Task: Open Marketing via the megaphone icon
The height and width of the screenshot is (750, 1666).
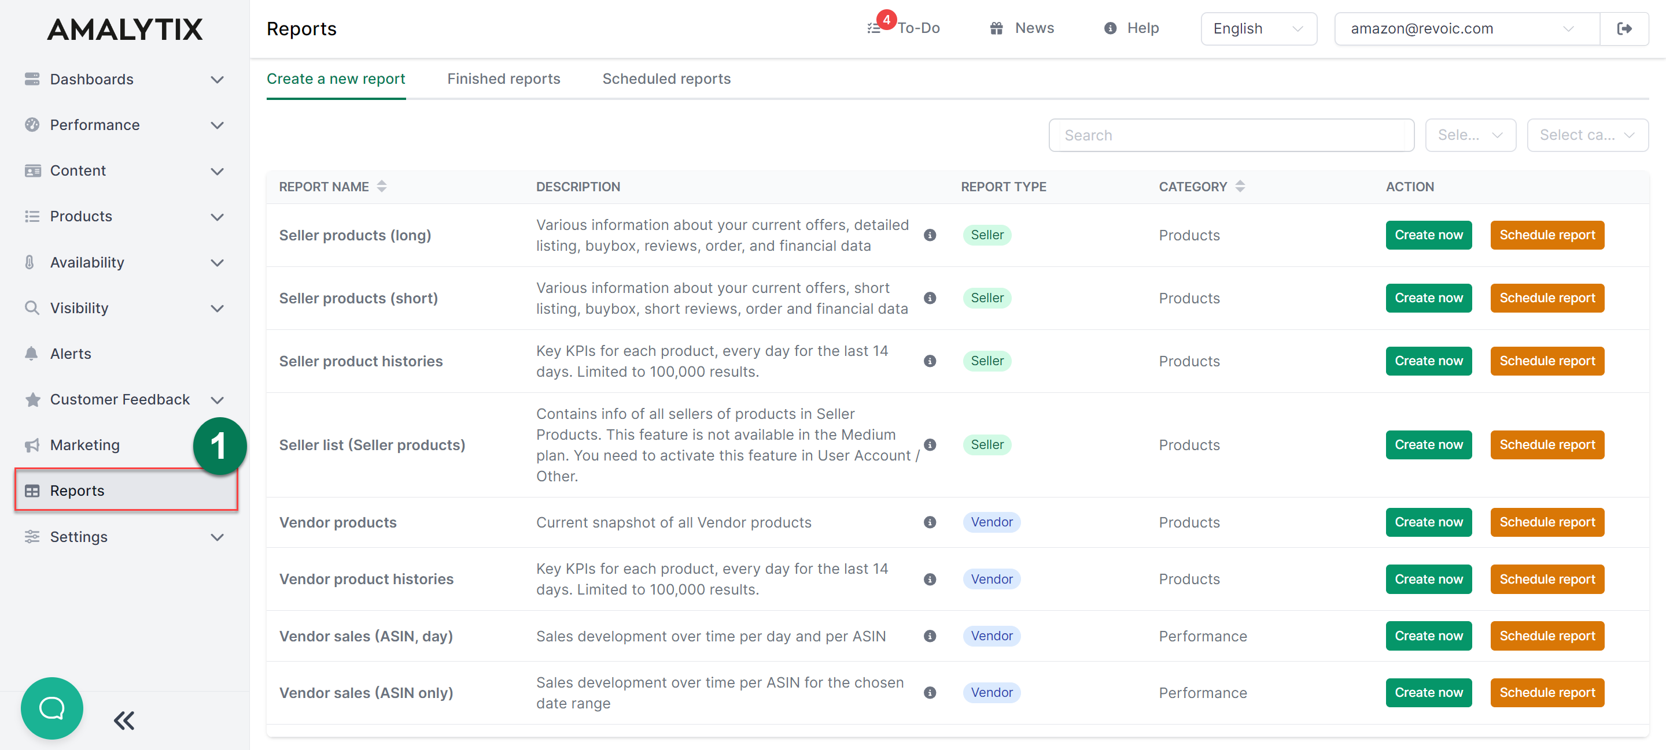Action: point(32,444)
